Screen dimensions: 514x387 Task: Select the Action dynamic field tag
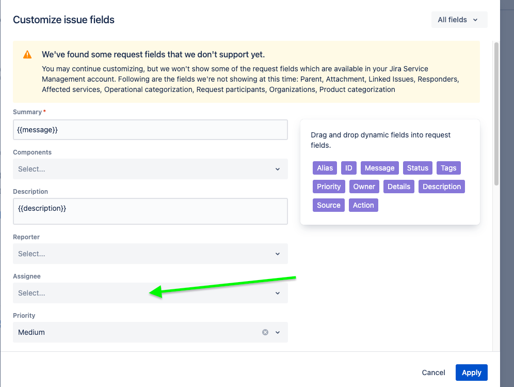[363, 205]
